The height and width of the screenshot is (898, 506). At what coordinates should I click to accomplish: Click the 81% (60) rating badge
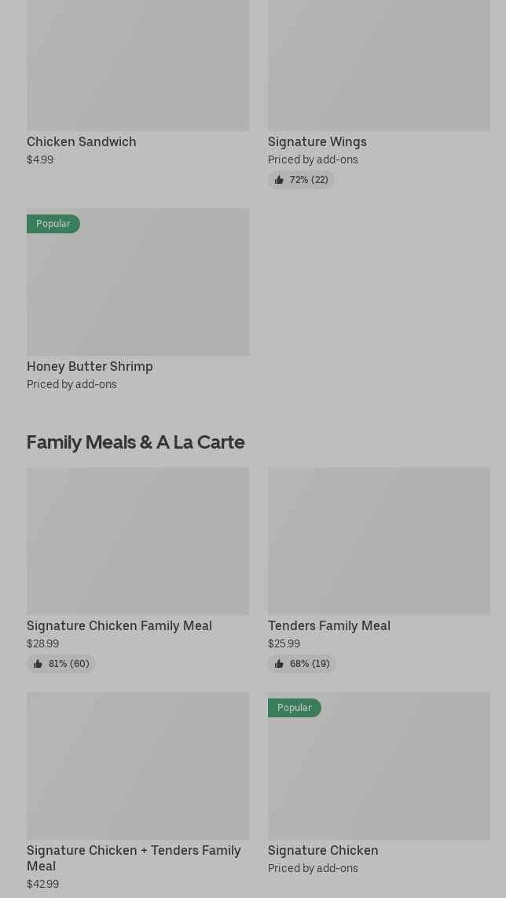pyautogui.click(x=61, y=664)
